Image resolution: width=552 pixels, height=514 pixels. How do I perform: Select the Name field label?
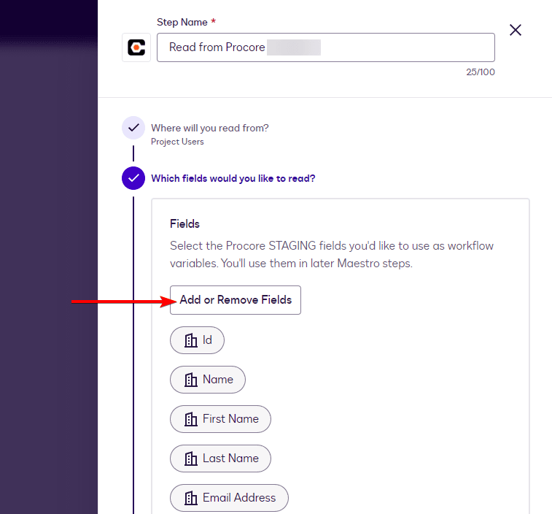click(217, 380)
